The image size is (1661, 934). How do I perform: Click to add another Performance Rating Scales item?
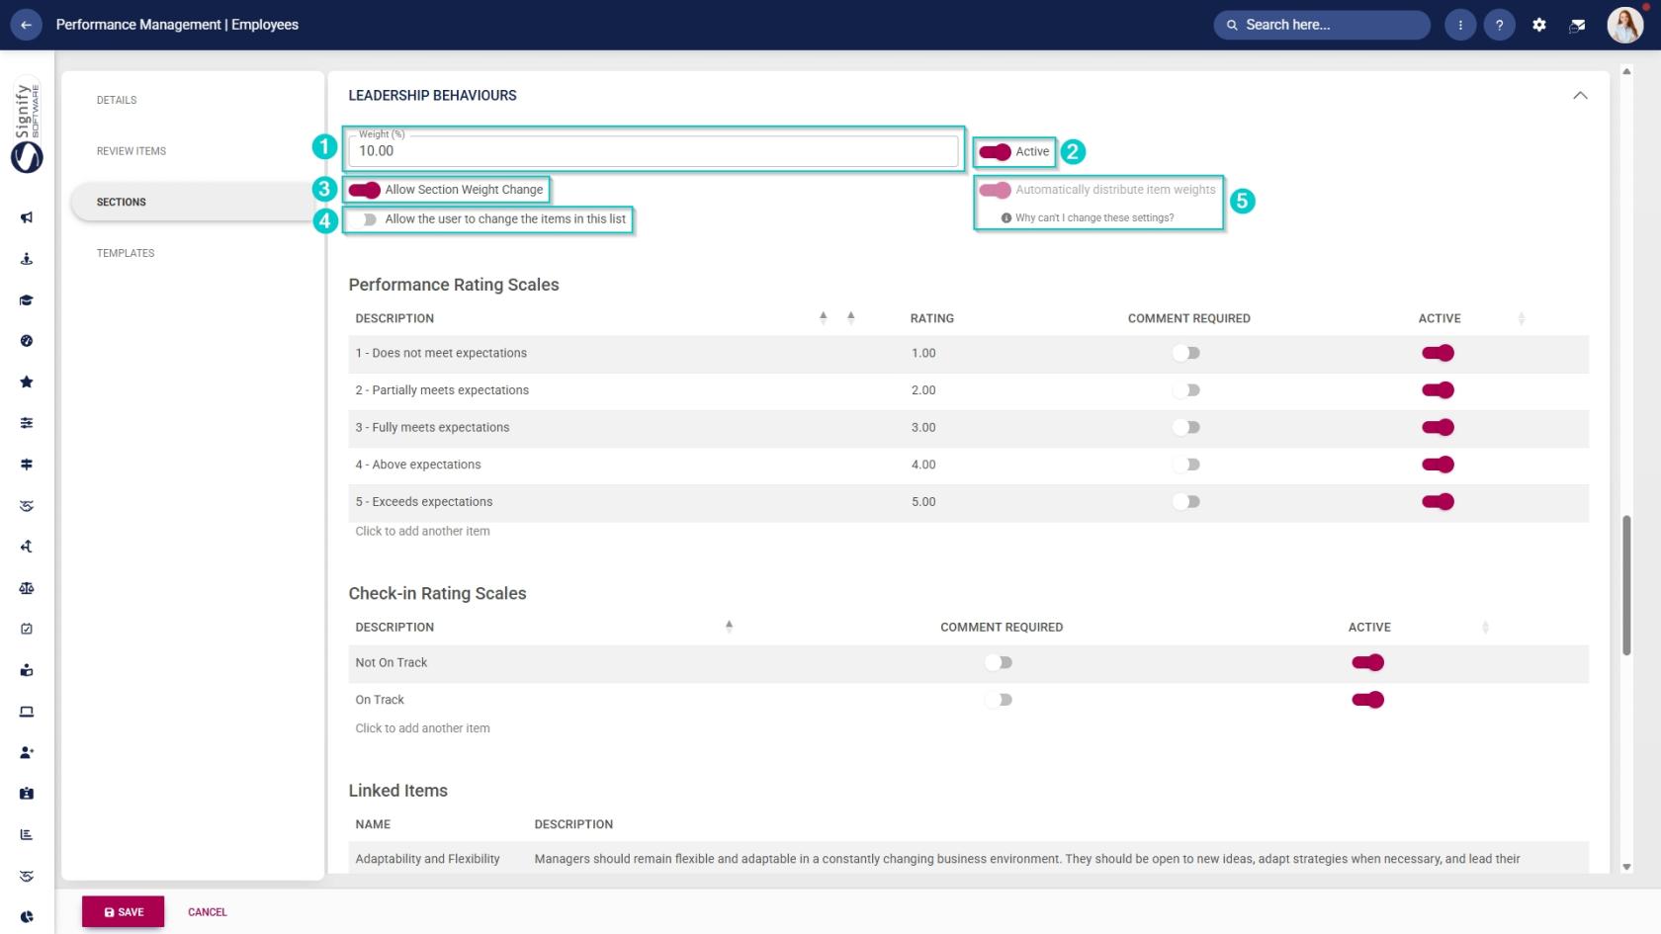tap(423, 531)
